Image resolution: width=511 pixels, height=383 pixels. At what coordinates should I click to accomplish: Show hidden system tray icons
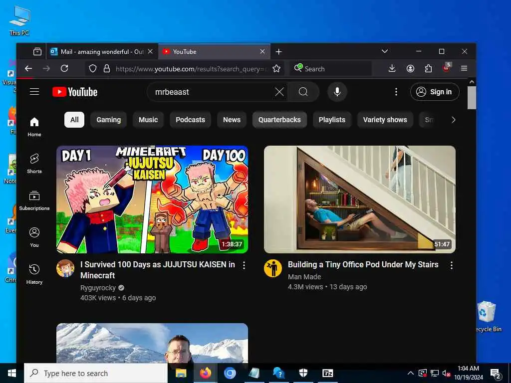(411, 373)
